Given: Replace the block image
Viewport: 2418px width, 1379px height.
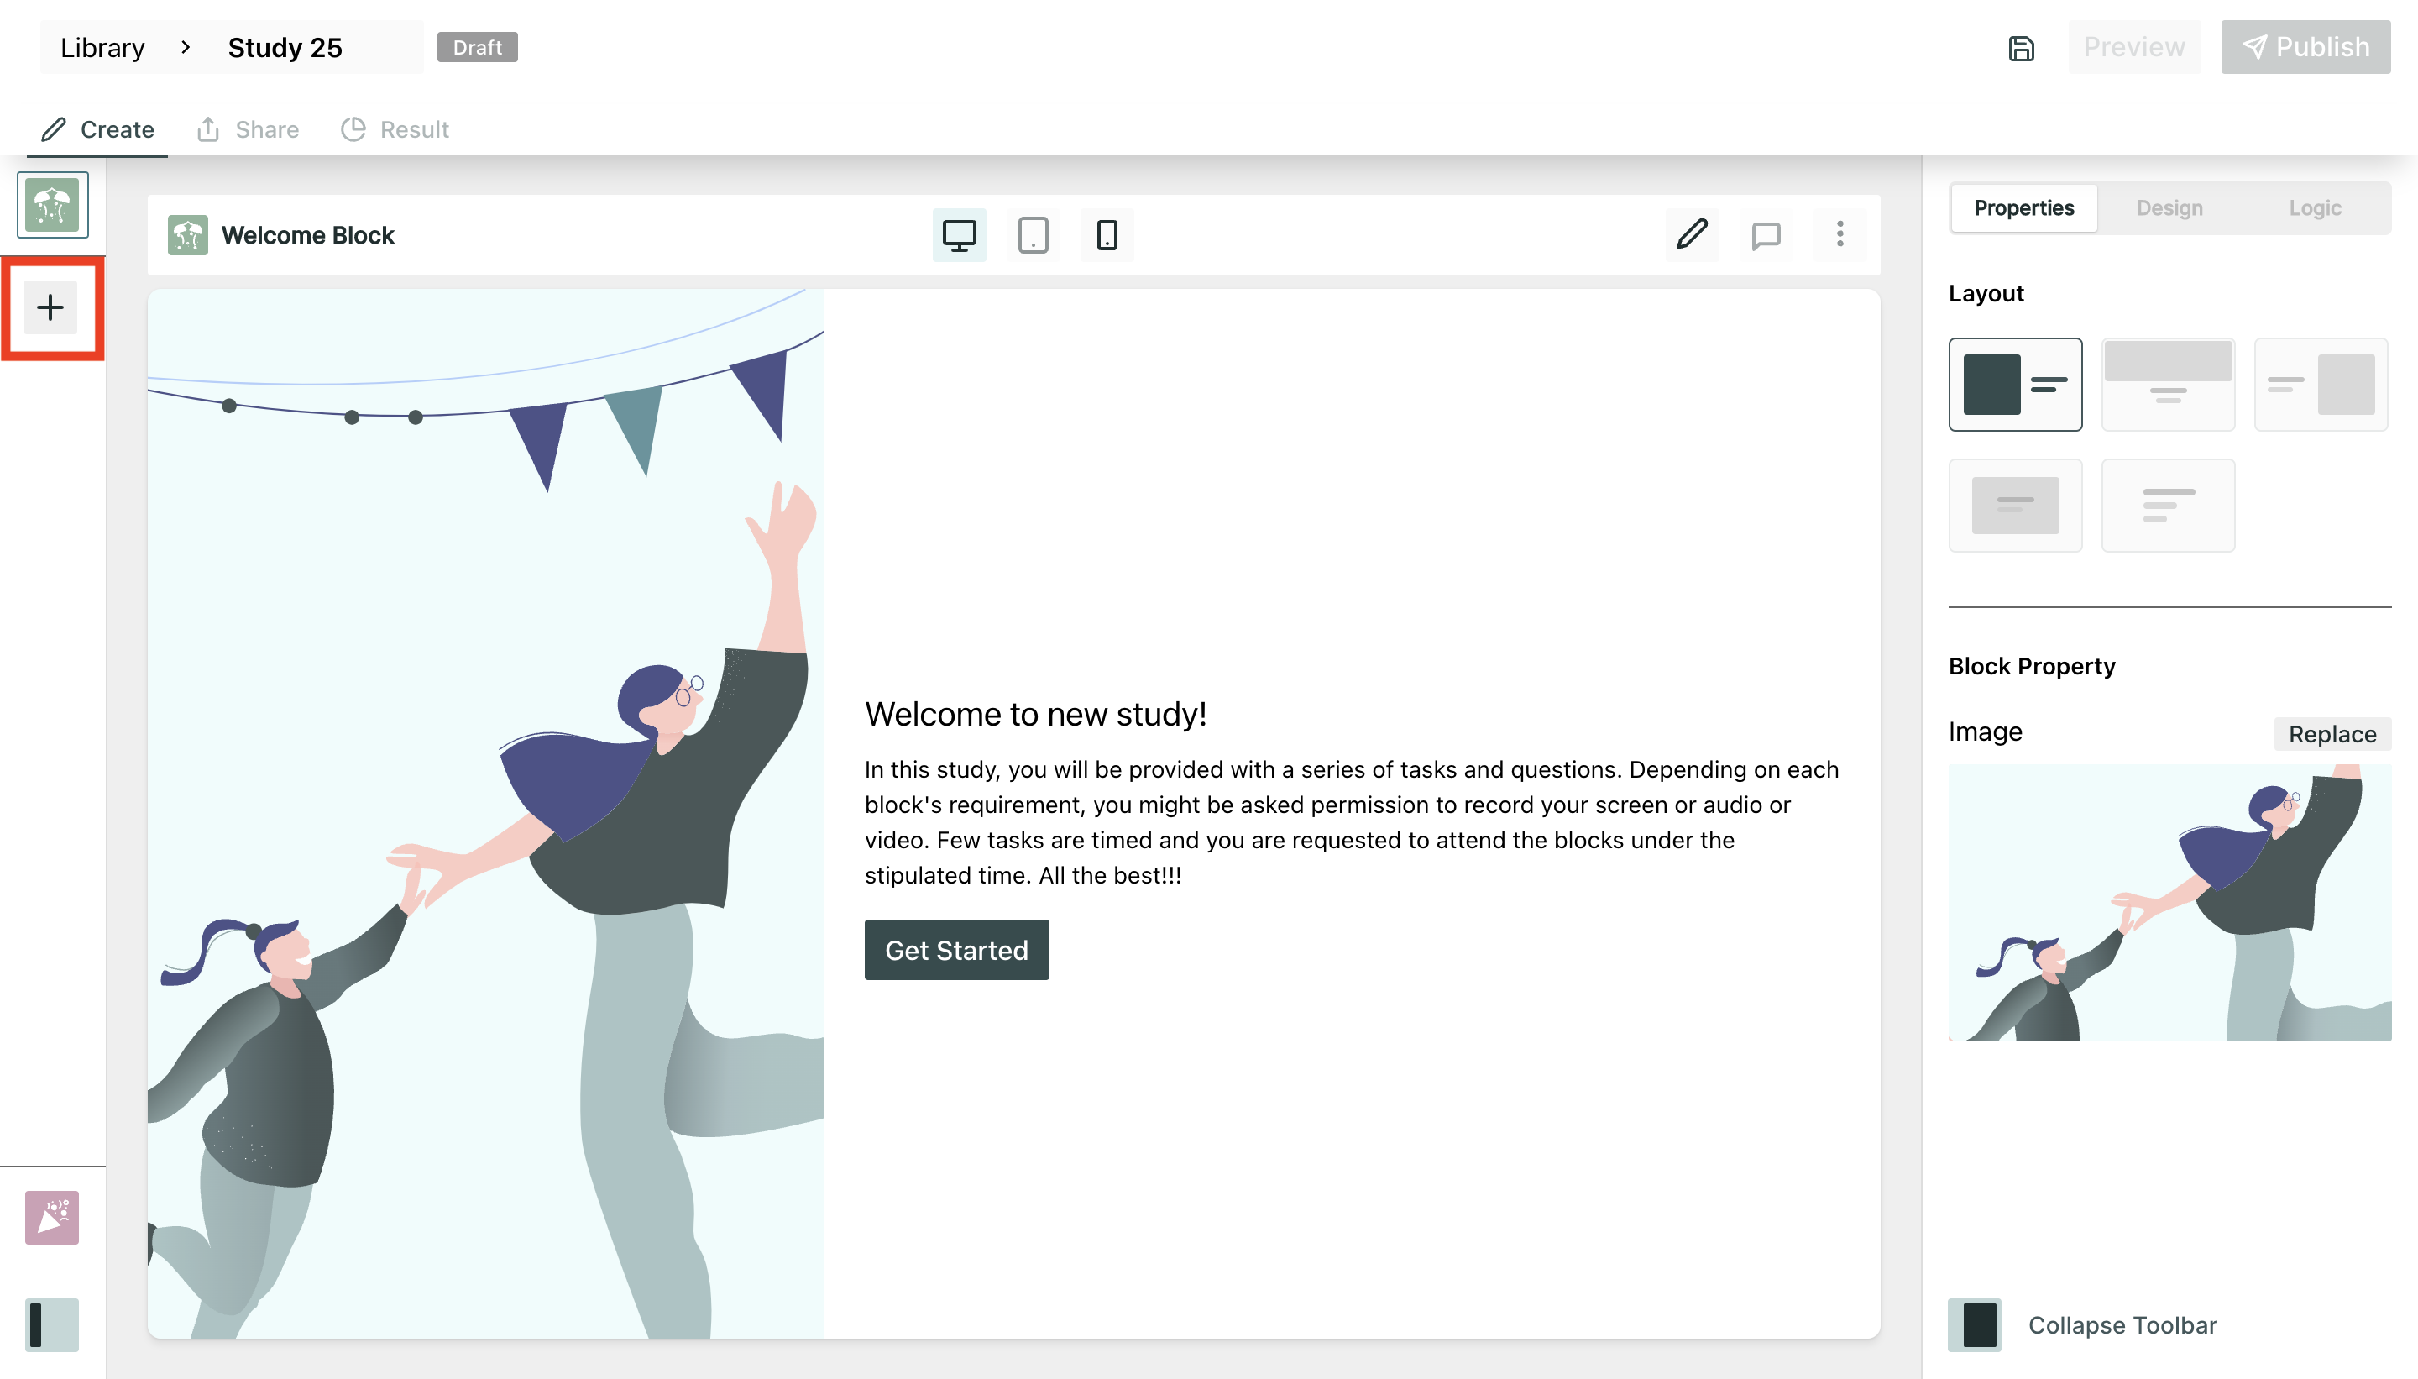Looking at the screenshot, I should click(x=2332, y=734).
